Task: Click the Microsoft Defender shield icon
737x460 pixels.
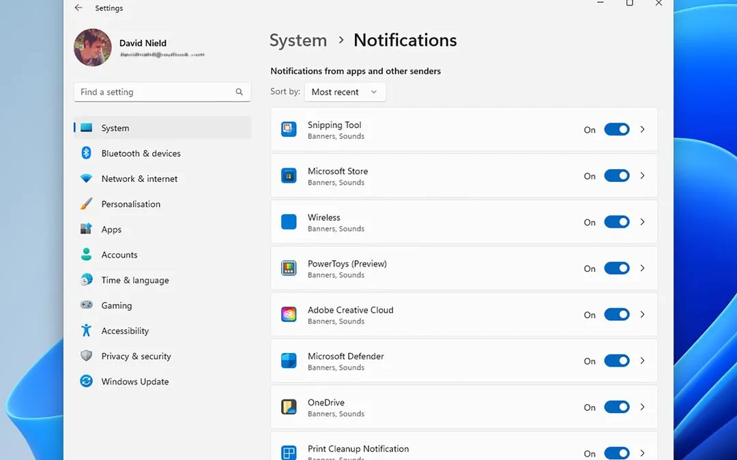Action: (x=289, y=361)
